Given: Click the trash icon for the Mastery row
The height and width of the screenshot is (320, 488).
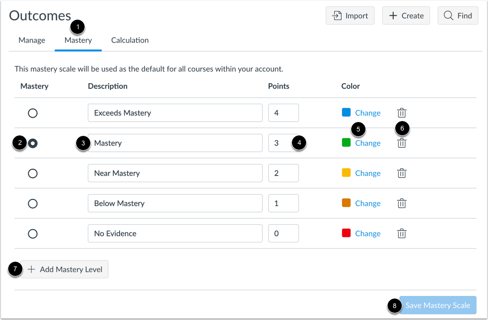Looking at the screenshot, I should tap(401, 143).
